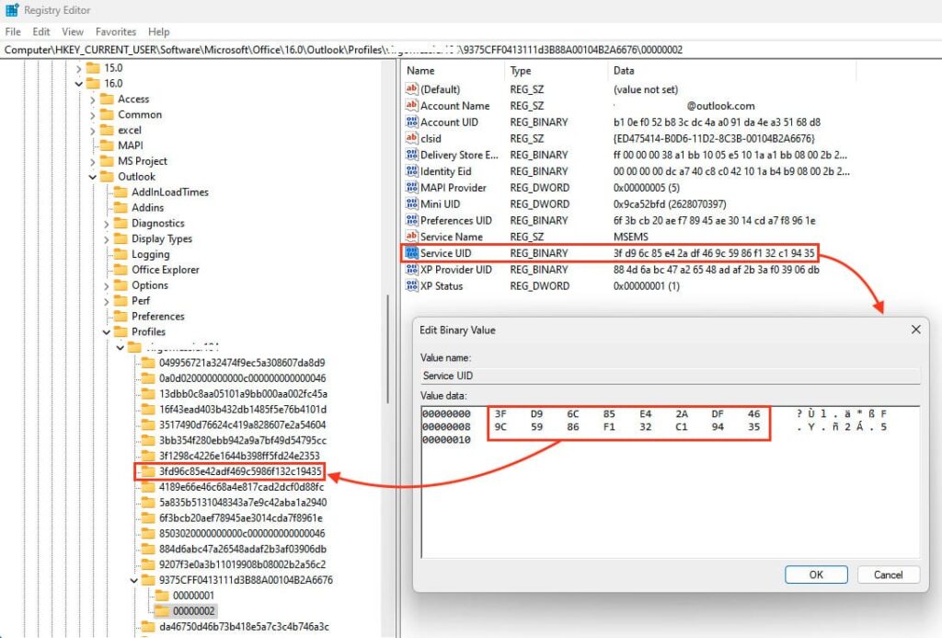Click the folder icon for AddInLoadTimes key

121,192
